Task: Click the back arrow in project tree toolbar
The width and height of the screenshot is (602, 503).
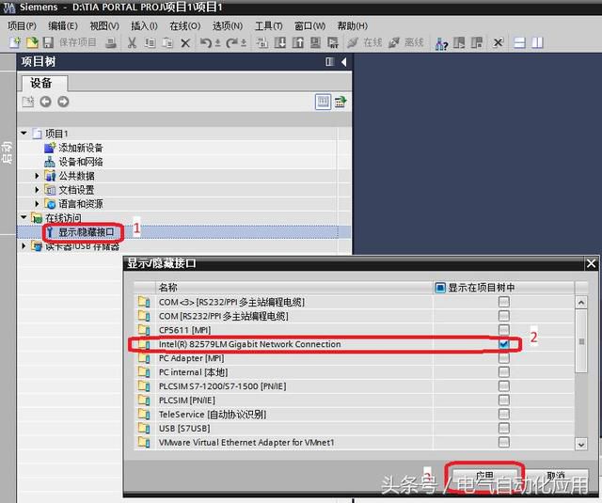Action: 46,102
